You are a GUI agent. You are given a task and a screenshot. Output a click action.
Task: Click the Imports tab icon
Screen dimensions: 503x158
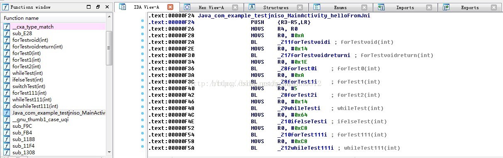382,7
